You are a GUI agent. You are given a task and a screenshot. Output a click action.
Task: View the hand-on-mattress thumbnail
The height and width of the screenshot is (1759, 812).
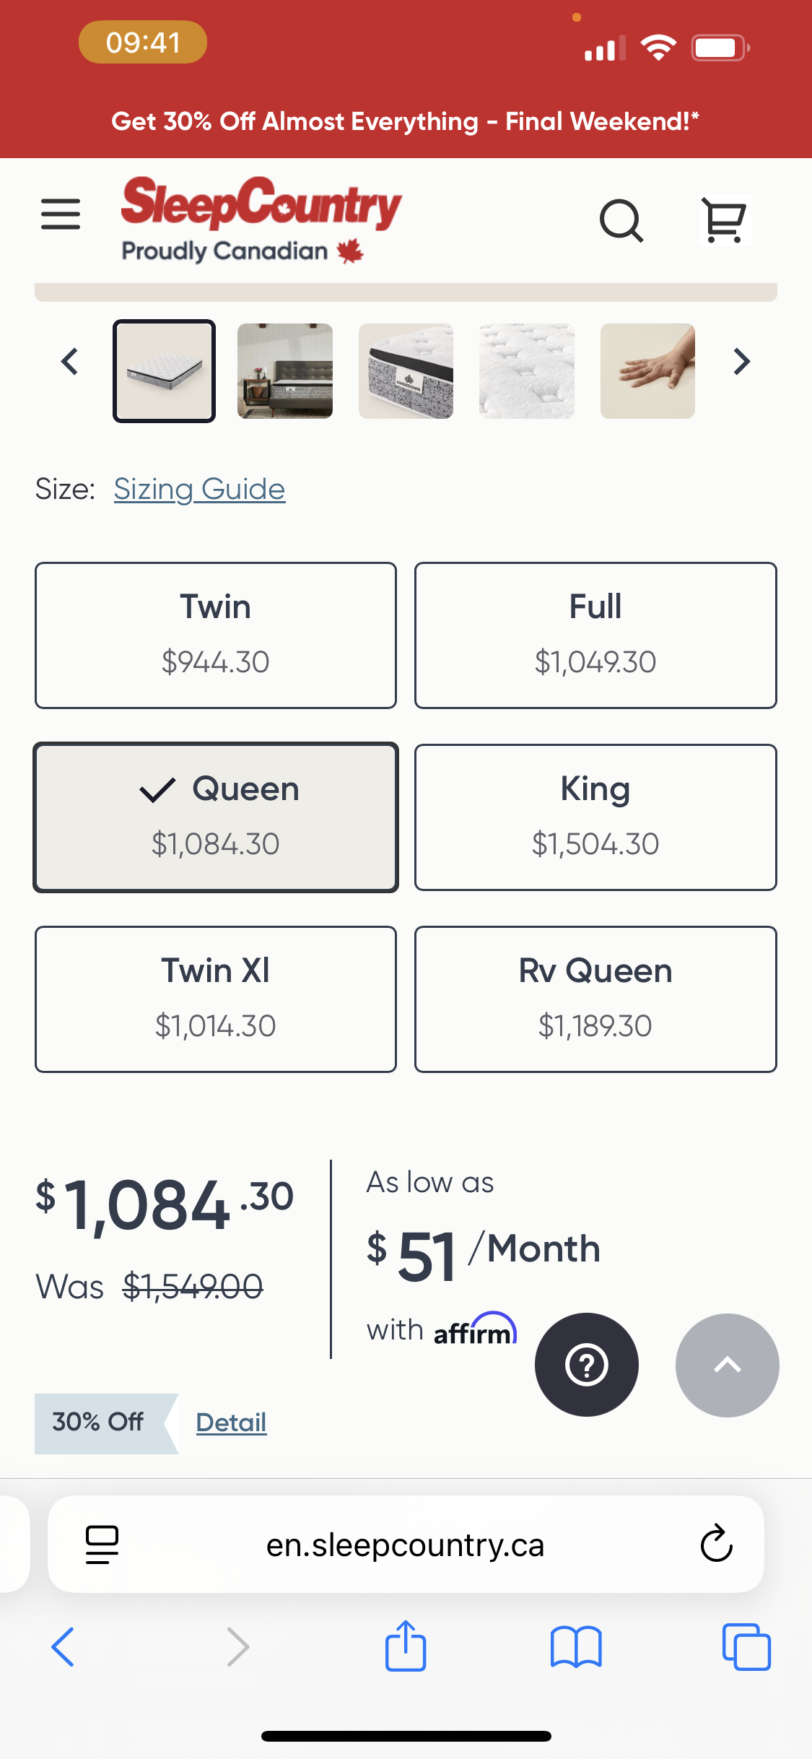point(647,371)
